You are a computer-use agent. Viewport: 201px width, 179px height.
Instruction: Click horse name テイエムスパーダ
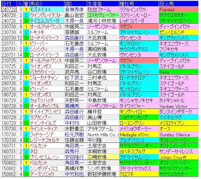point(47,21)
